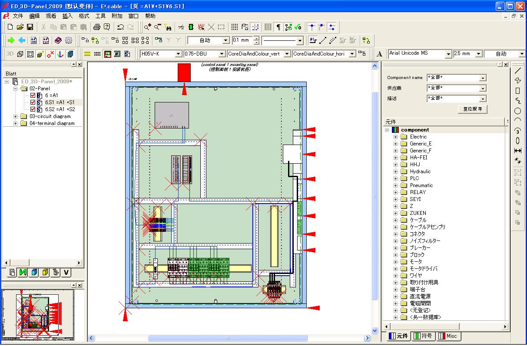The height and width of the screenshot is (346, 527).
Task: Click the Print icon
Action: coord(97,27)
